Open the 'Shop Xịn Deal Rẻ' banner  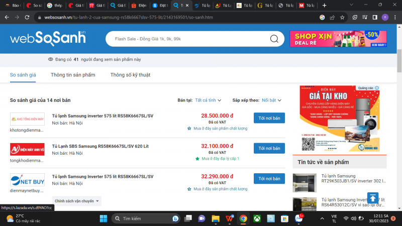click(338, 39)
